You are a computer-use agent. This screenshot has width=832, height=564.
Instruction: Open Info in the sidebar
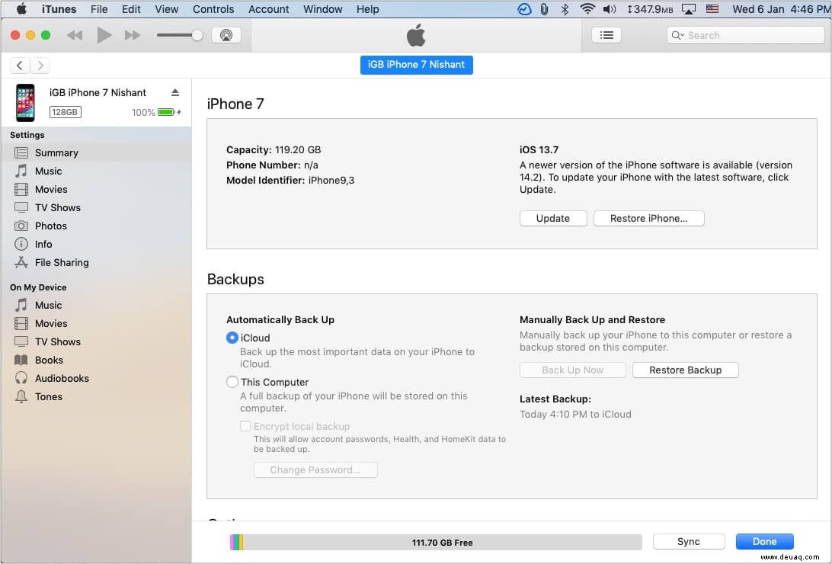coord(96,244)
